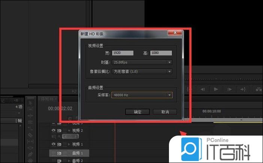
Task: Click project panel scroll up arrow
Action: click(20, 126)
